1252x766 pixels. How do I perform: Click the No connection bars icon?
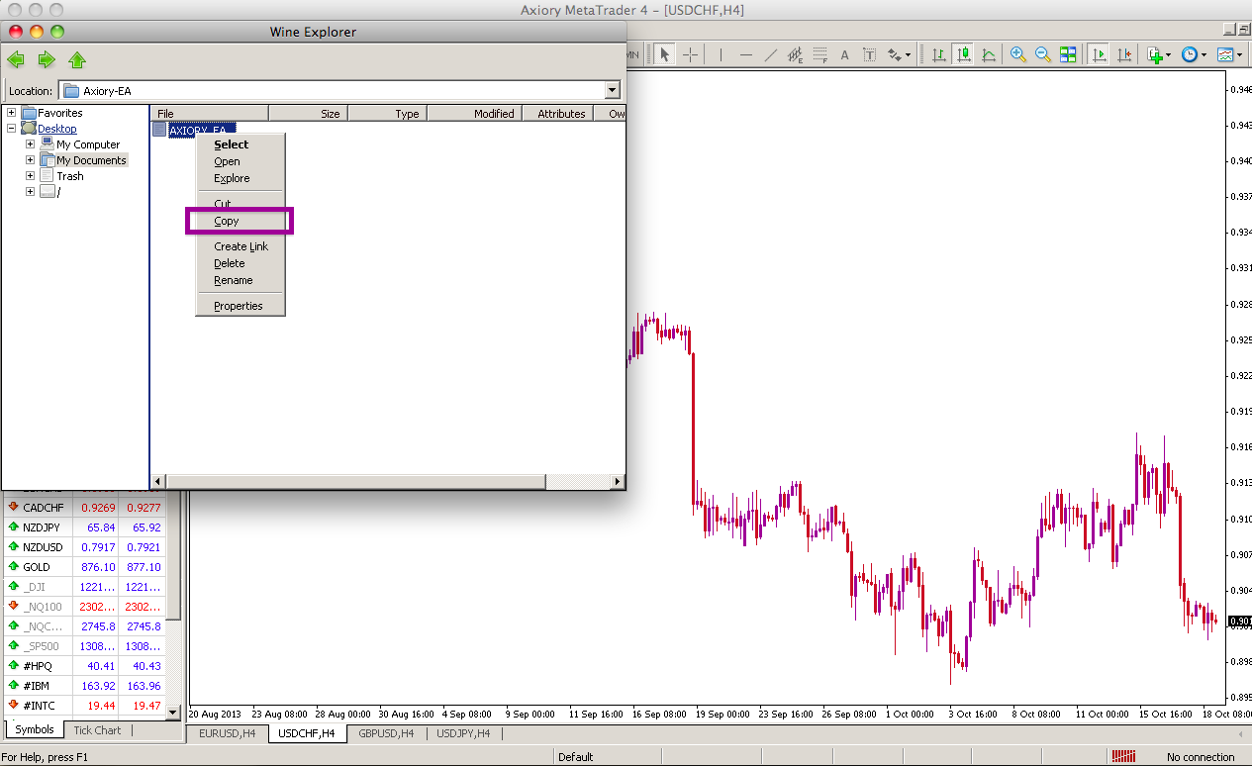point(1123,757)
